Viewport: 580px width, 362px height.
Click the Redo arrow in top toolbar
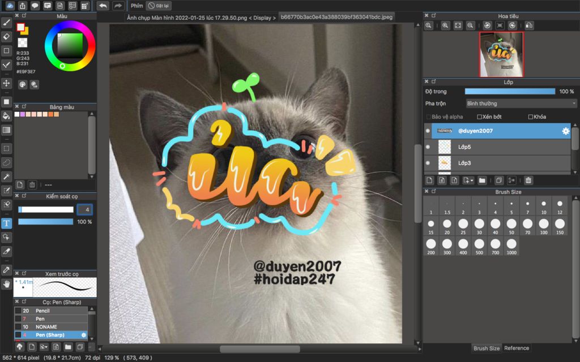[x=118, y=6]
